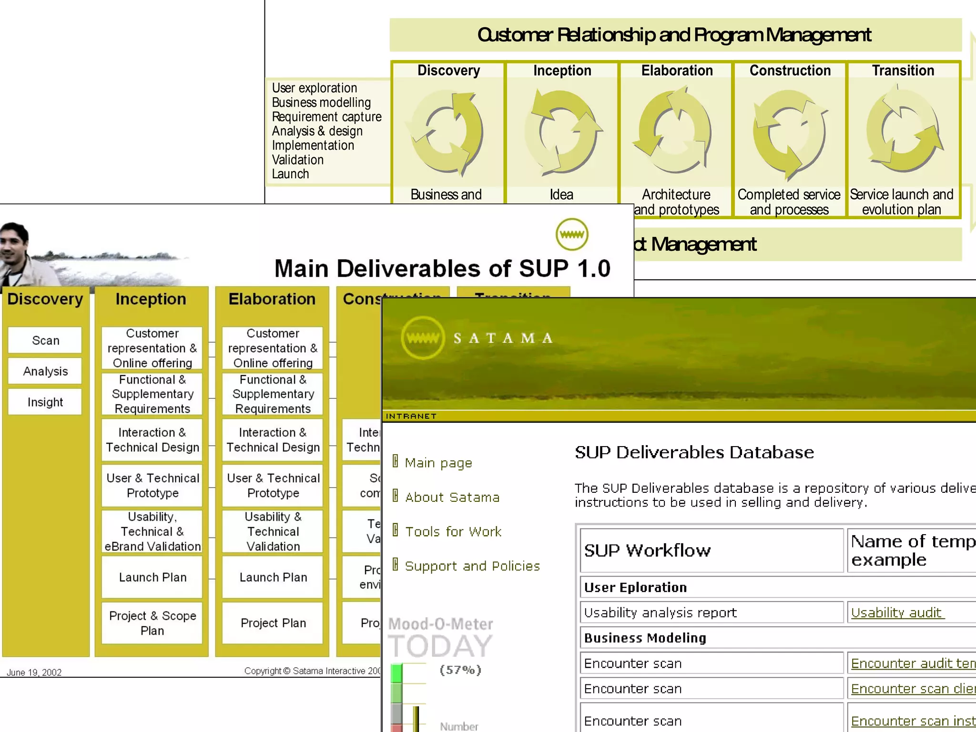Open the Main page navigation link
The height and width of the screenshot is (732, 976).
click(x=438, y=463)
